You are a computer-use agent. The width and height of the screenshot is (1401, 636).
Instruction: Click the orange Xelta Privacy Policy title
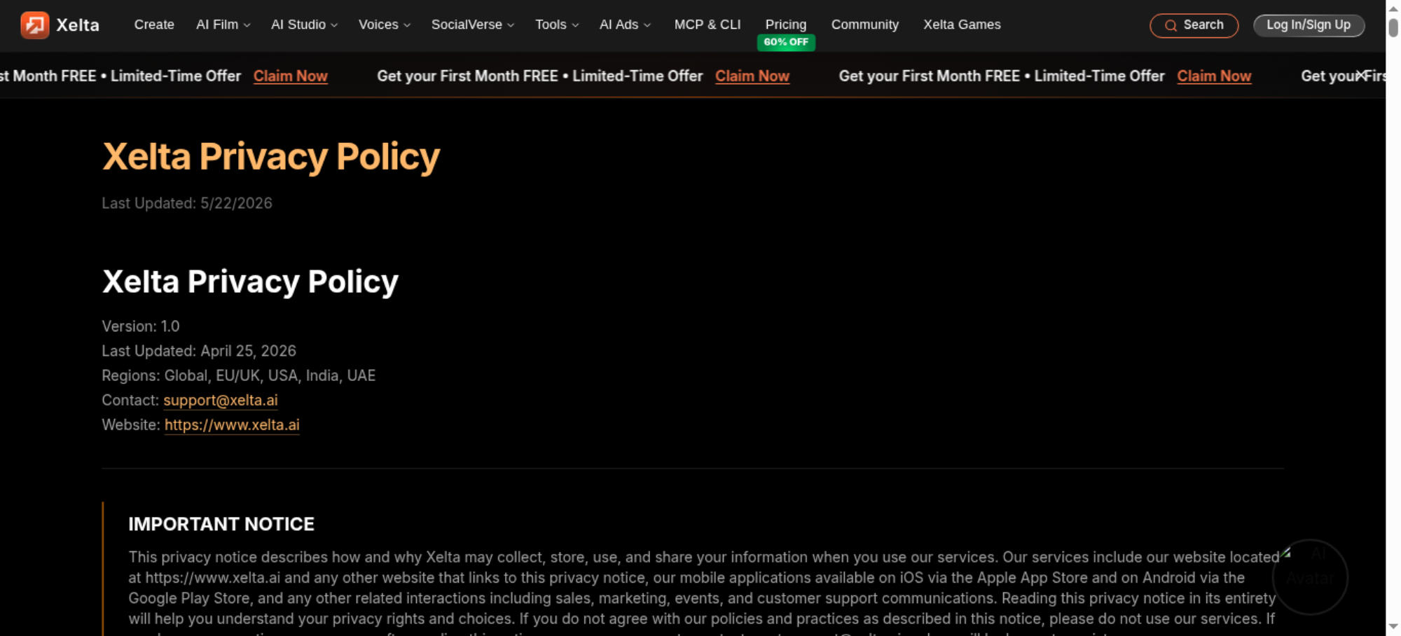271,156
